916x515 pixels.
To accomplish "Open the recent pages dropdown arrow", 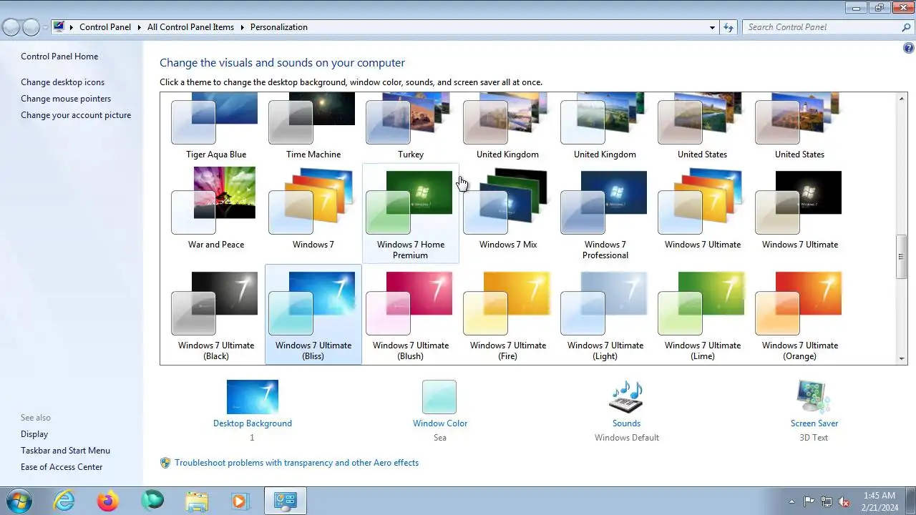I will 45,27.
